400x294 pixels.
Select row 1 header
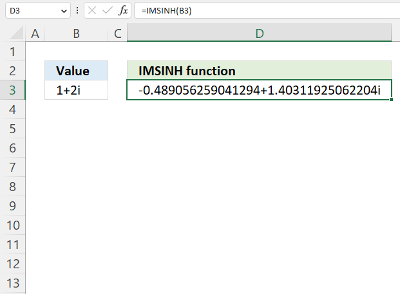point(12,51)
